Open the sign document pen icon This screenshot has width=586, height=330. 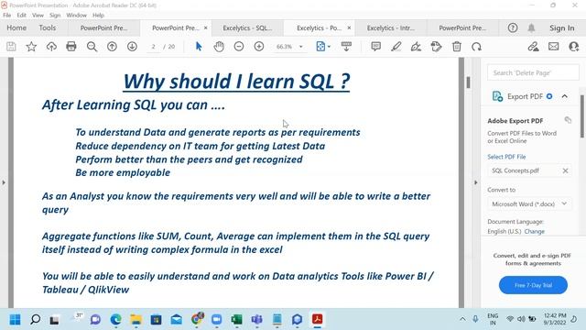pyautogui.click(x=416, y=47)
